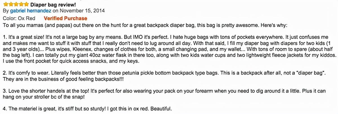Select the 'Color: Ox Red' variant label
The height and width of the screenshot is (114, 338).
tap(19, 18)
